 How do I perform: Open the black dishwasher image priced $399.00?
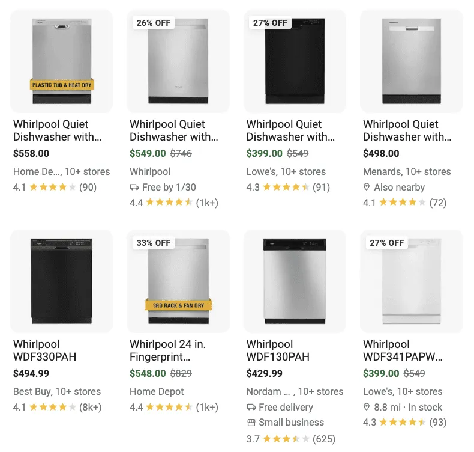(x=295, y=61)
